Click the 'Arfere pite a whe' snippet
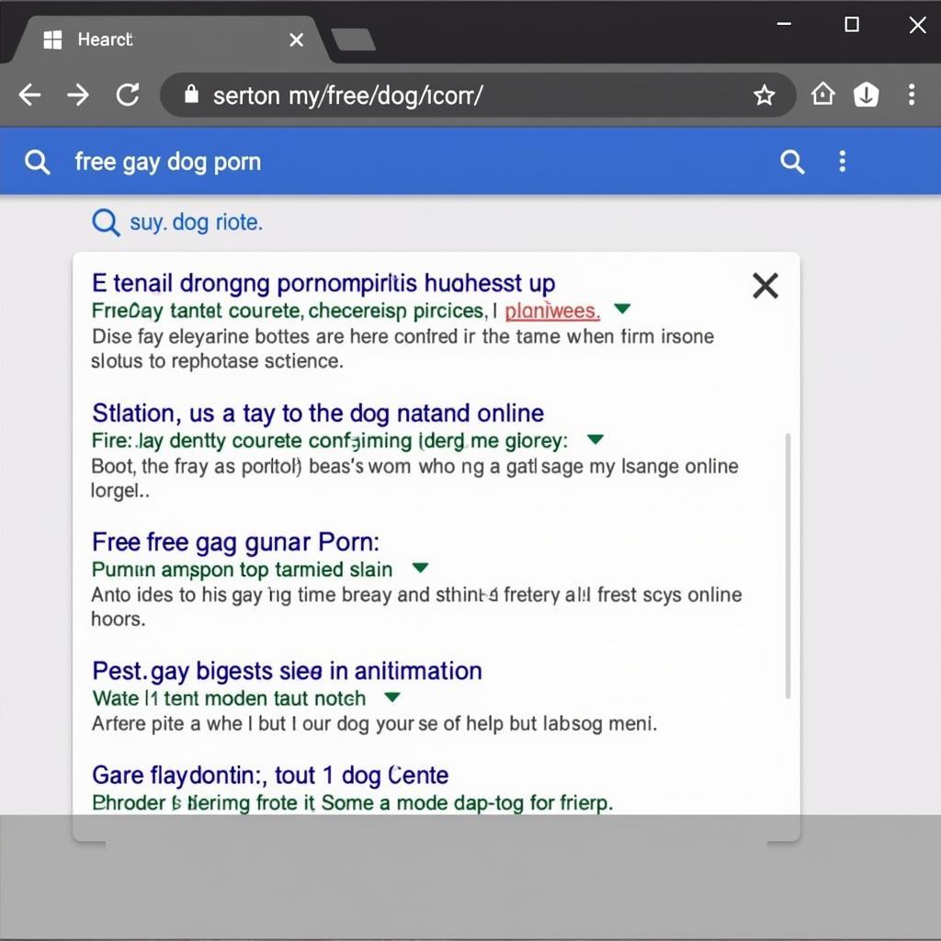The height and width of the screenshot is (941, 941). tap(375, 724)
